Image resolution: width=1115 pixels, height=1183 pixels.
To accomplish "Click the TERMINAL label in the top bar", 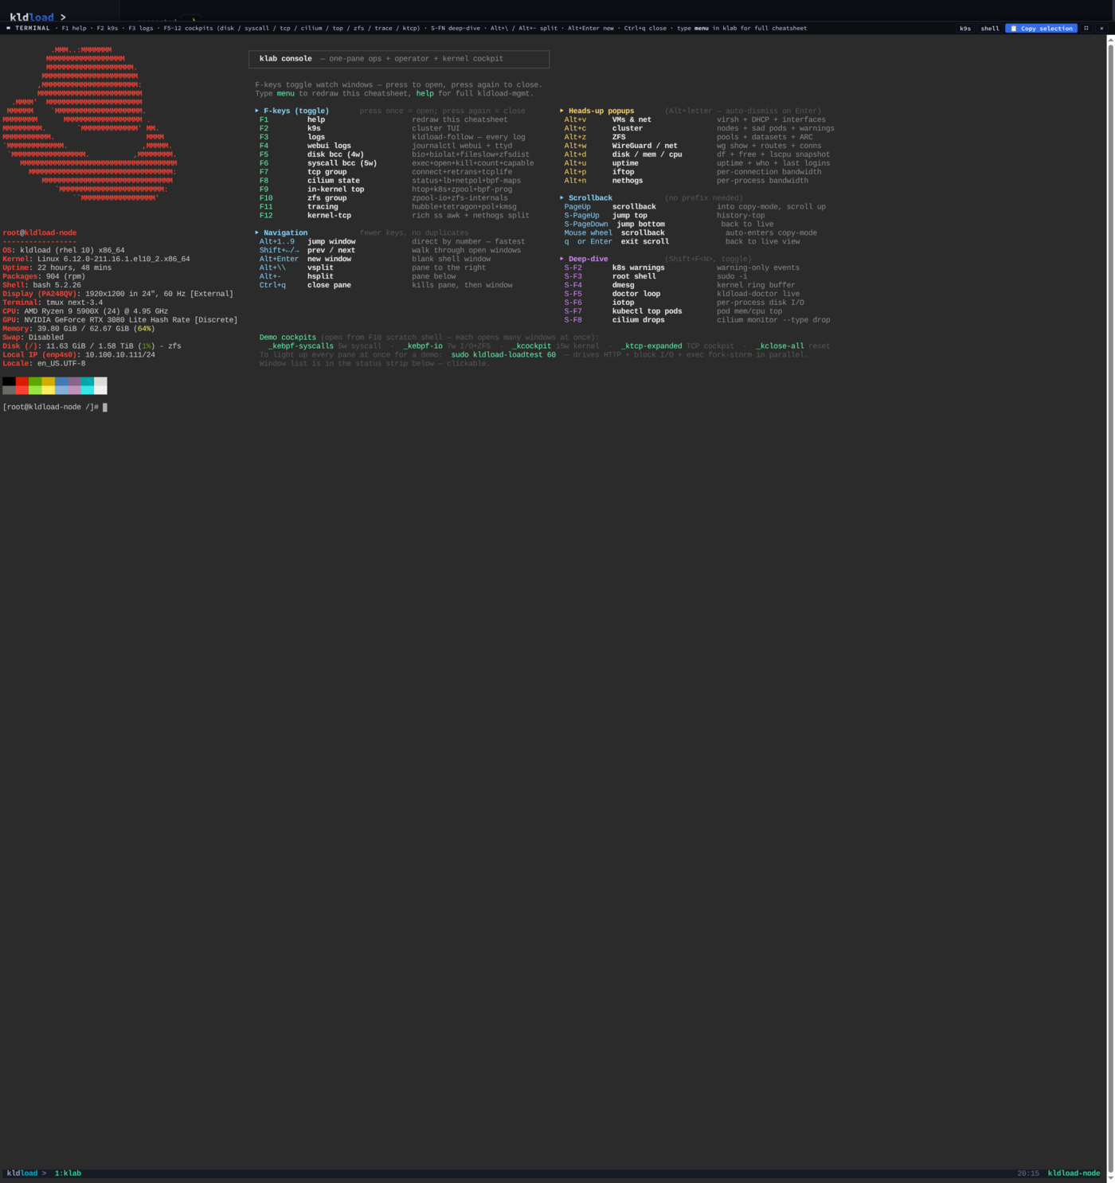I will point(32,28).
